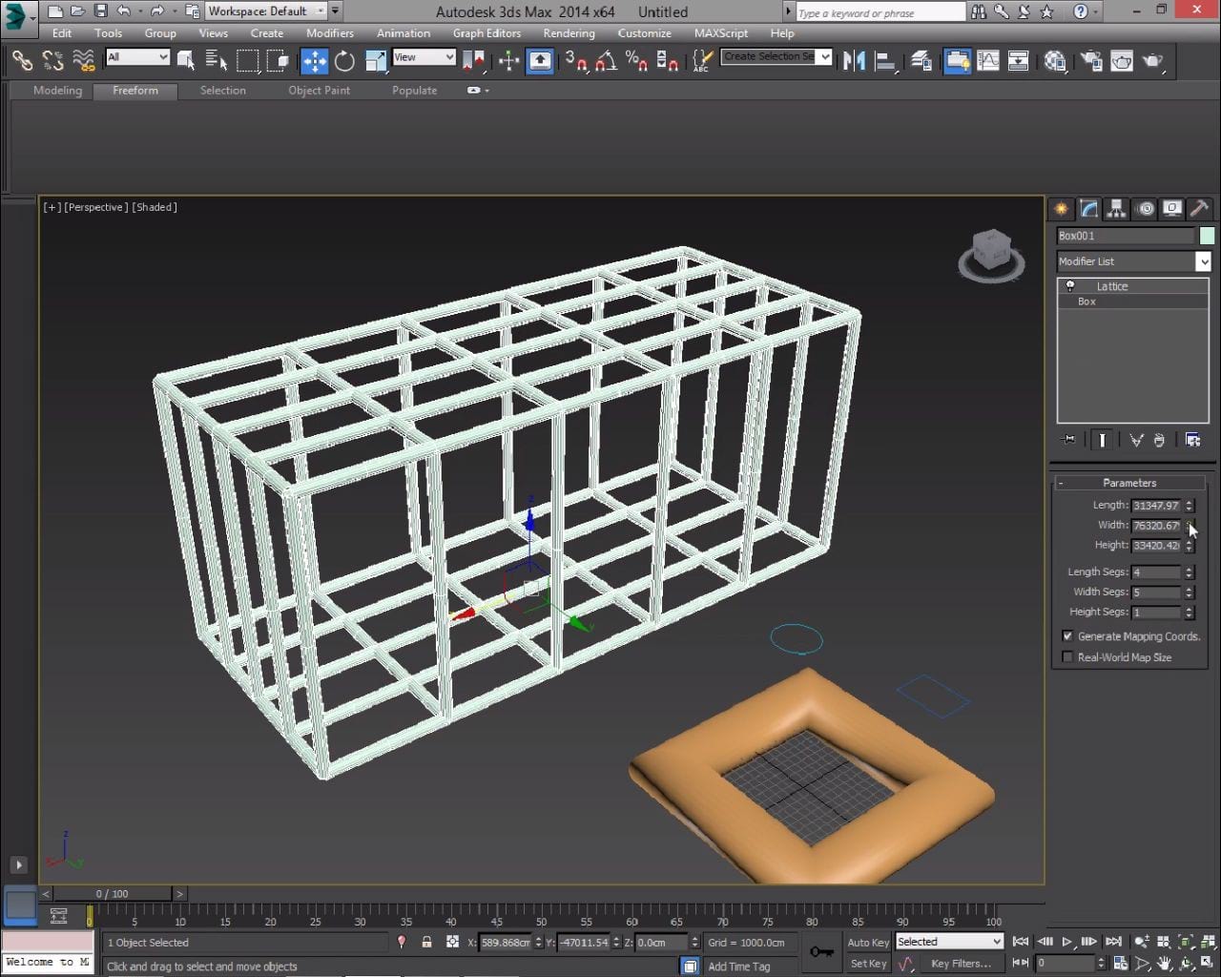Viewport: 1221px width, 977px height.
Task: Switch to Populate ribbon tab
Action: point(414,91)
